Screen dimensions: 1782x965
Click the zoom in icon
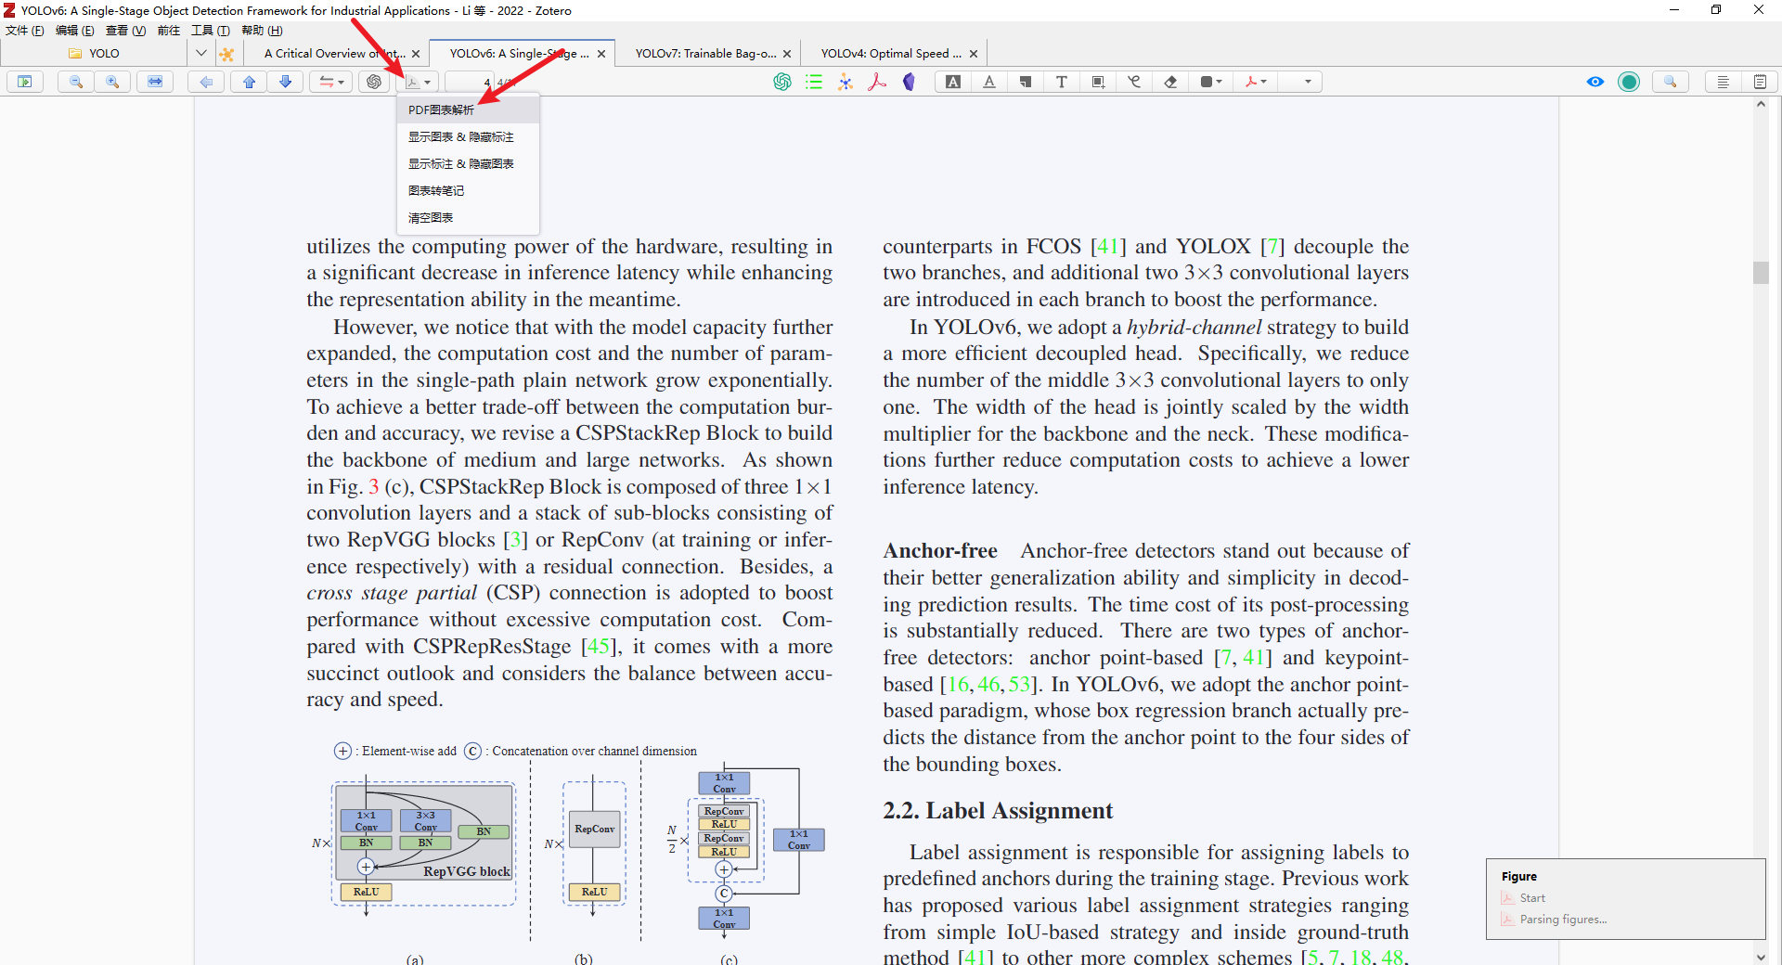click(x=112, y=82)
